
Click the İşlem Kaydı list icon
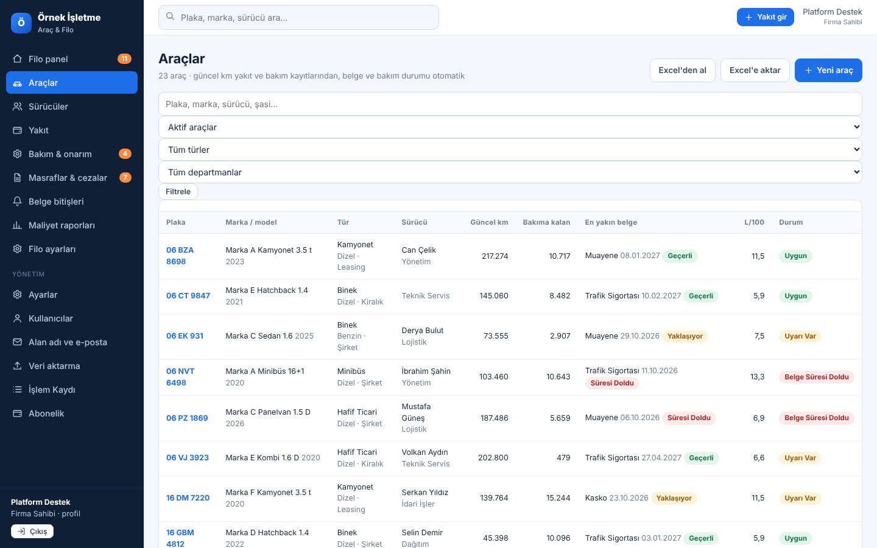click(17, 390)
